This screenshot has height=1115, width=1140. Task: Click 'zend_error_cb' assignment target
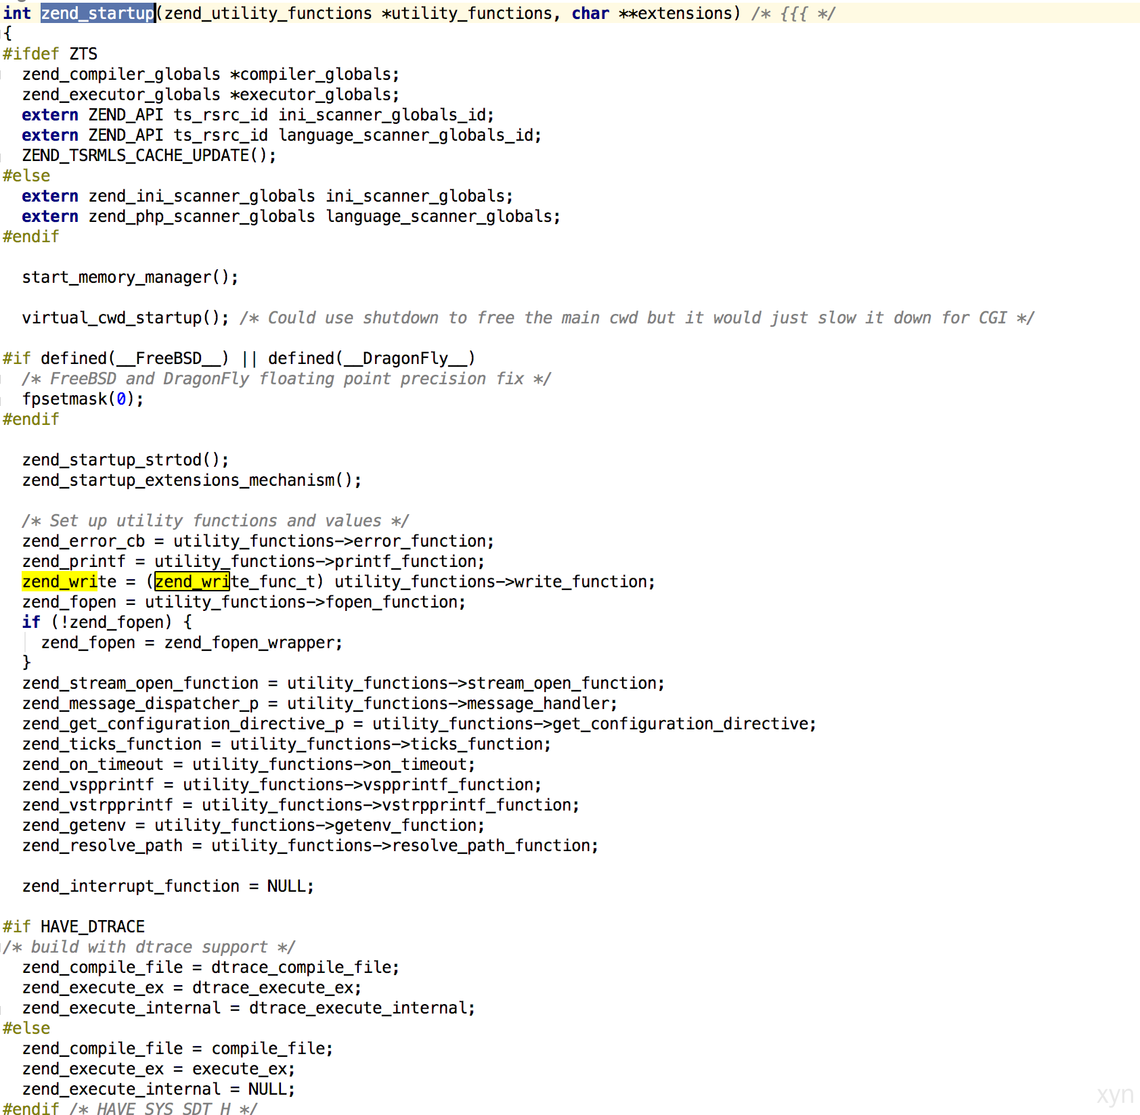pyautogui.click(x=83, y=541)
